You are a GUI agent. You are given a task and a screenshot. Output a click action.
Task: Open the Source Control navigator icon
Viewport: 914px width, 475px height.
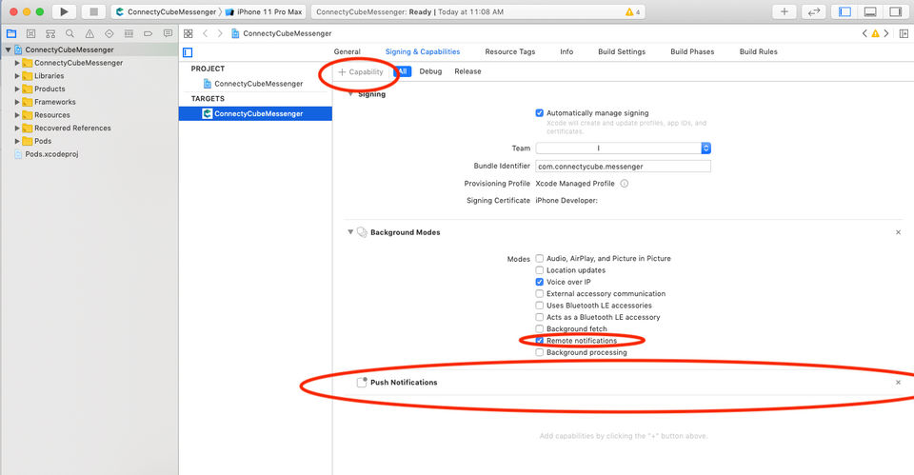click(x=30, y=34)
